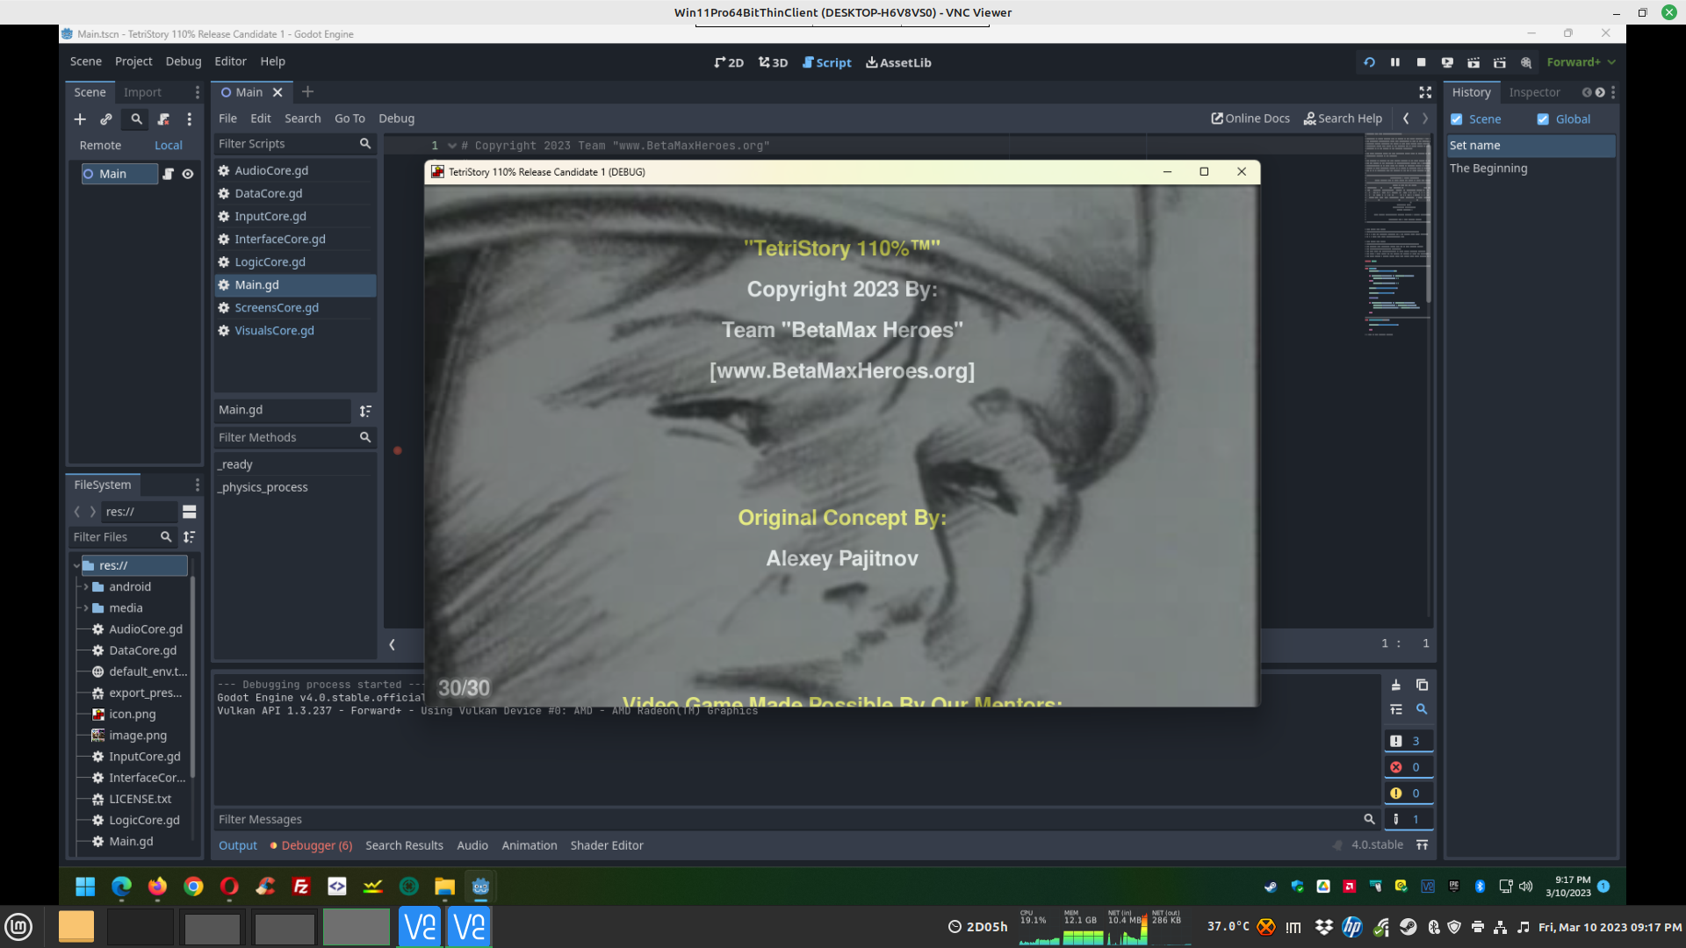Open FileSystem sort options icon
Image resolution: width=1686 pixels, height=948 pixels.
coord(189,537)
